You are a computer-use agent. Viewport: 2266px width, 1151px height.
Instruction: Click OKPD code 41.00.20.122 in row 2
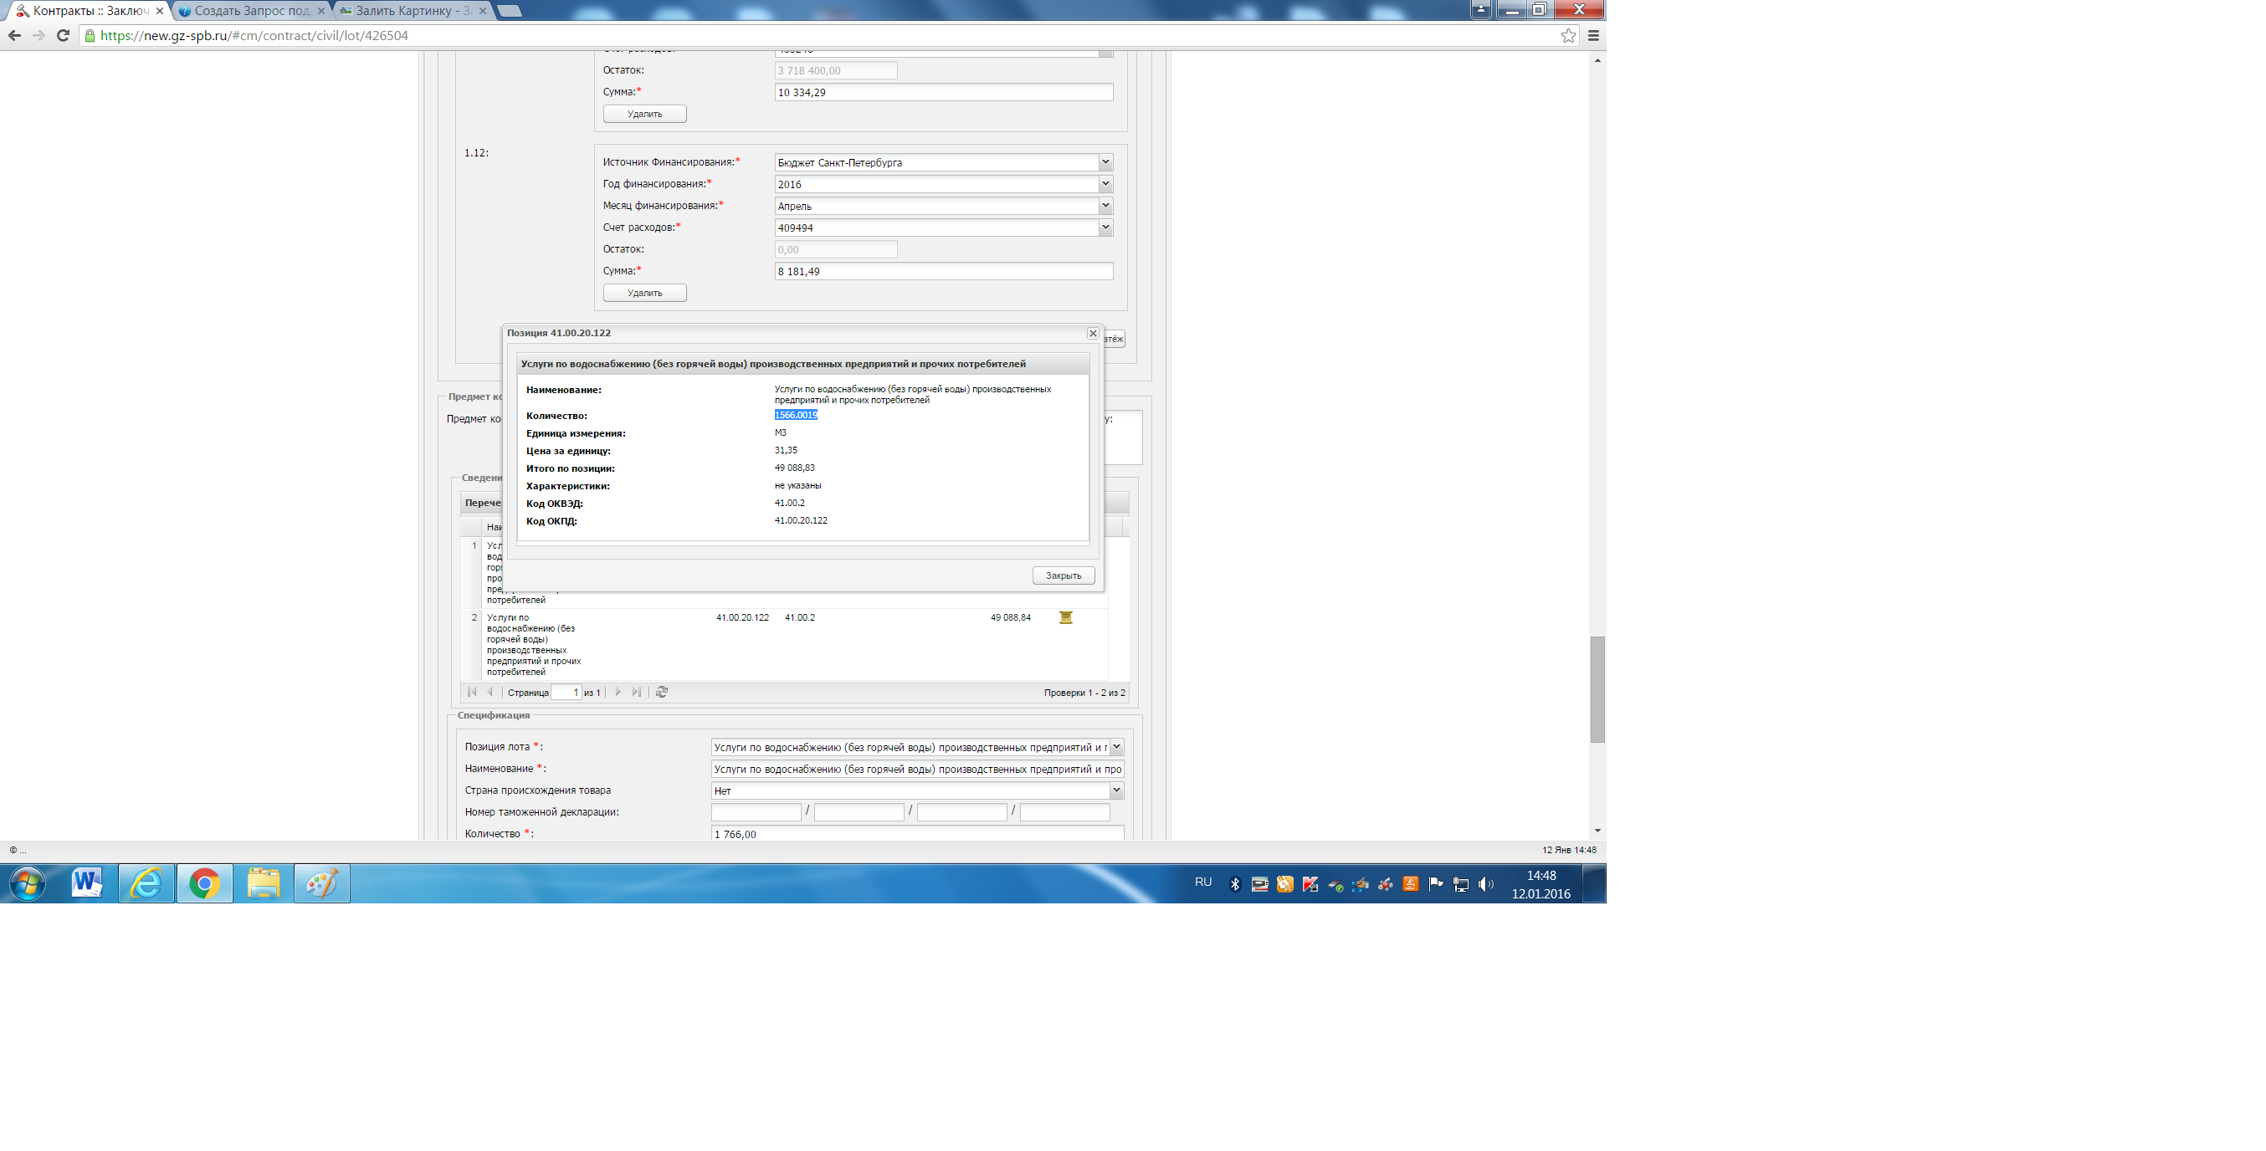pos(742,617)
